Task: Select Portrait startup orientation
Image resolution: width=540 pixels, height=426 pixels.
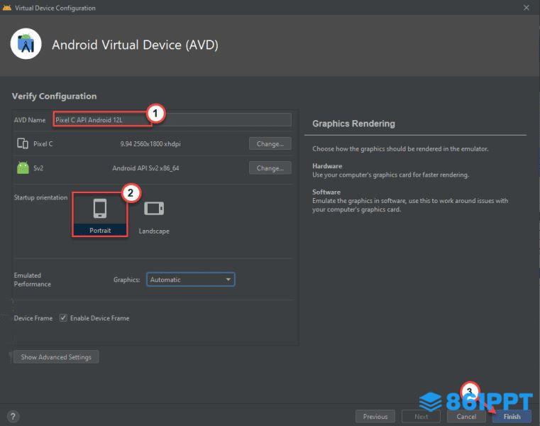Action: point(100,214)
